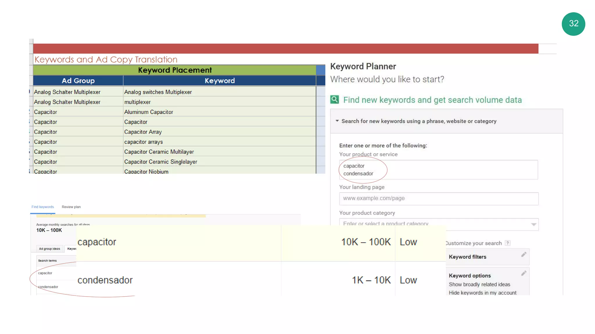The width and height of the screenshot is (595, 334).
Task: Collapse the 'Search for new keywords' section arrow
Action: coord(337,121)
